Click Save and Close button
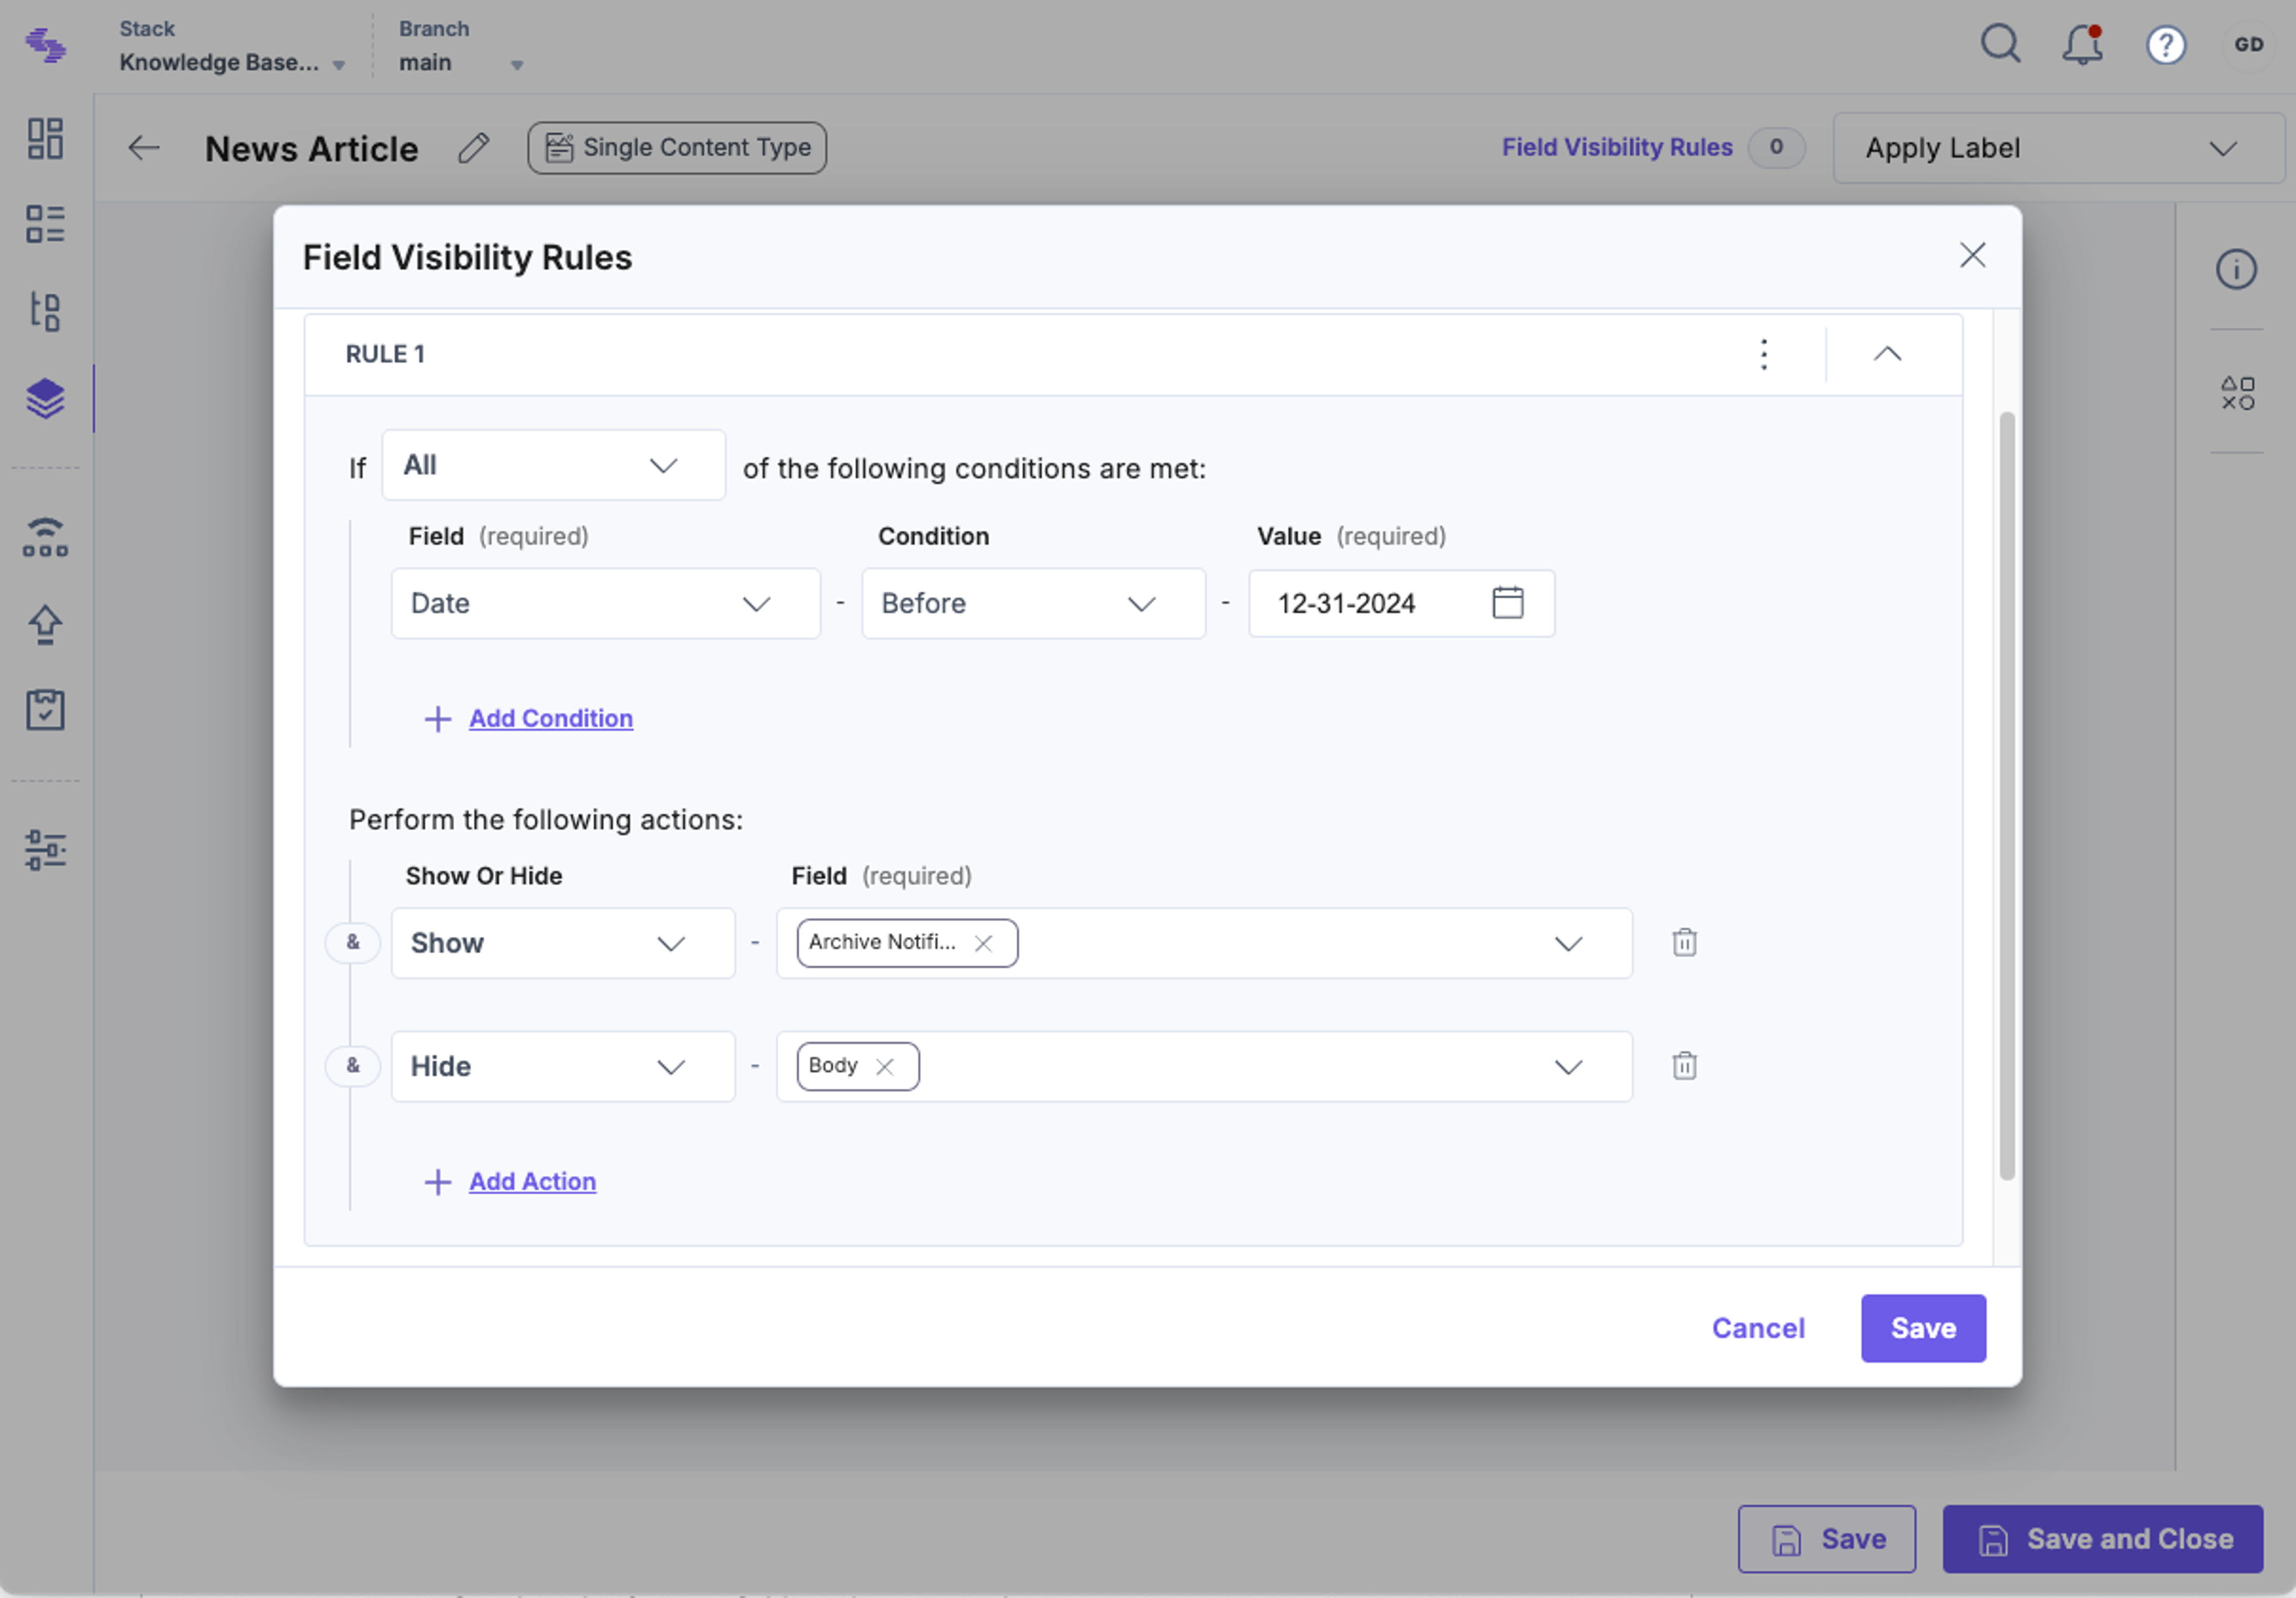2296x1598 pixels. [x=2102, y=1539]
